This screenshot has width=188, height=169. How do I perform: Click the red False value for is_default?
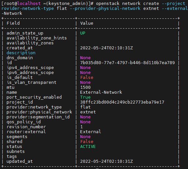pyautogui.click(x=87, y=77)
